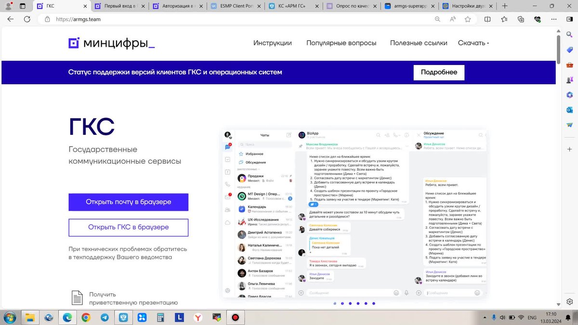Switch to the Настройки двух… tab

(x=466, y=6)
